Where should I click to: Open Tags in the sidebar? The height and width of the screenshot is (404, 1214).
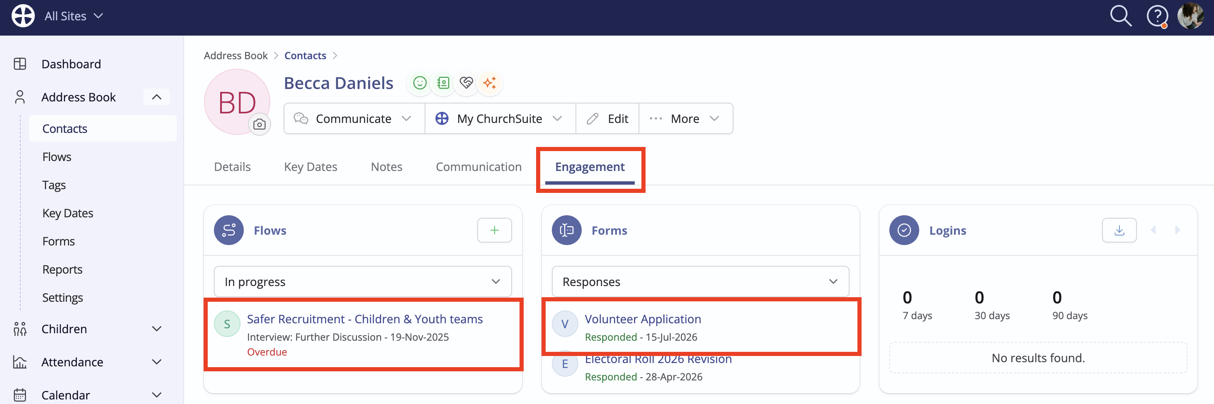coord(54,185)
